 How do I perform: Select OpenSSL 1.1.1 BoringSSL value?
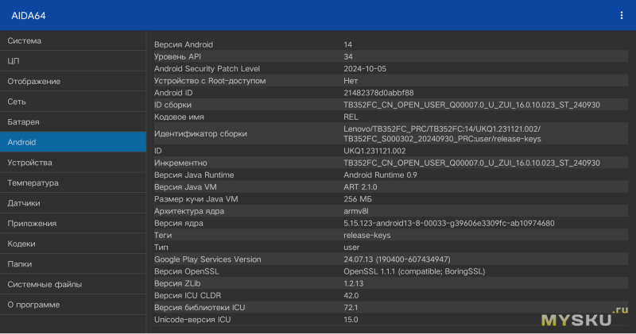(414, 271)
